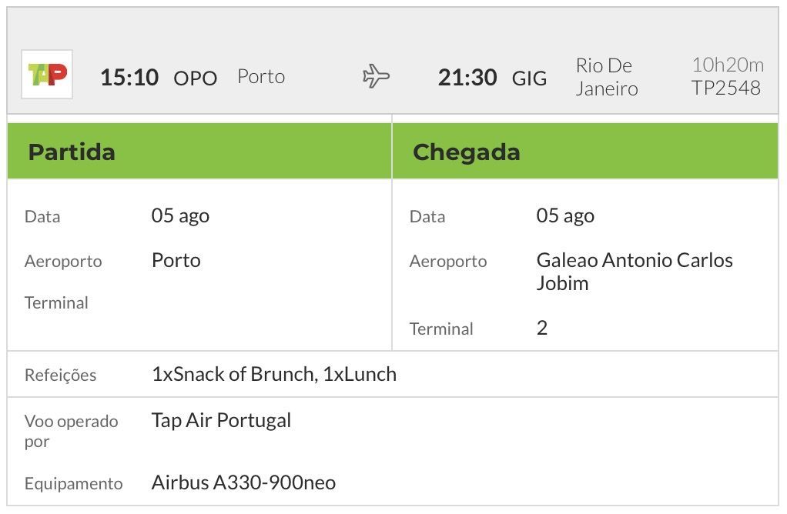Click the OPO airport code
The width and height of the screenshot is (787, 514).
pos(196,78)
